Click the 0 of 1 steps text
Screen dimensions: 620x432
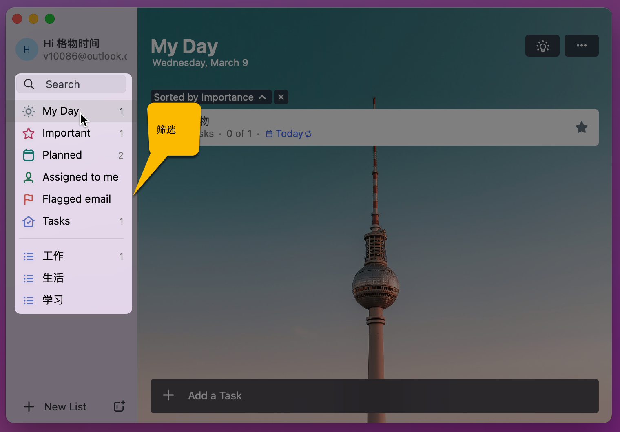tap(239, 134)
